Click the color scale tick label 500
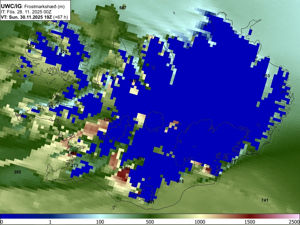 (150, 222)
